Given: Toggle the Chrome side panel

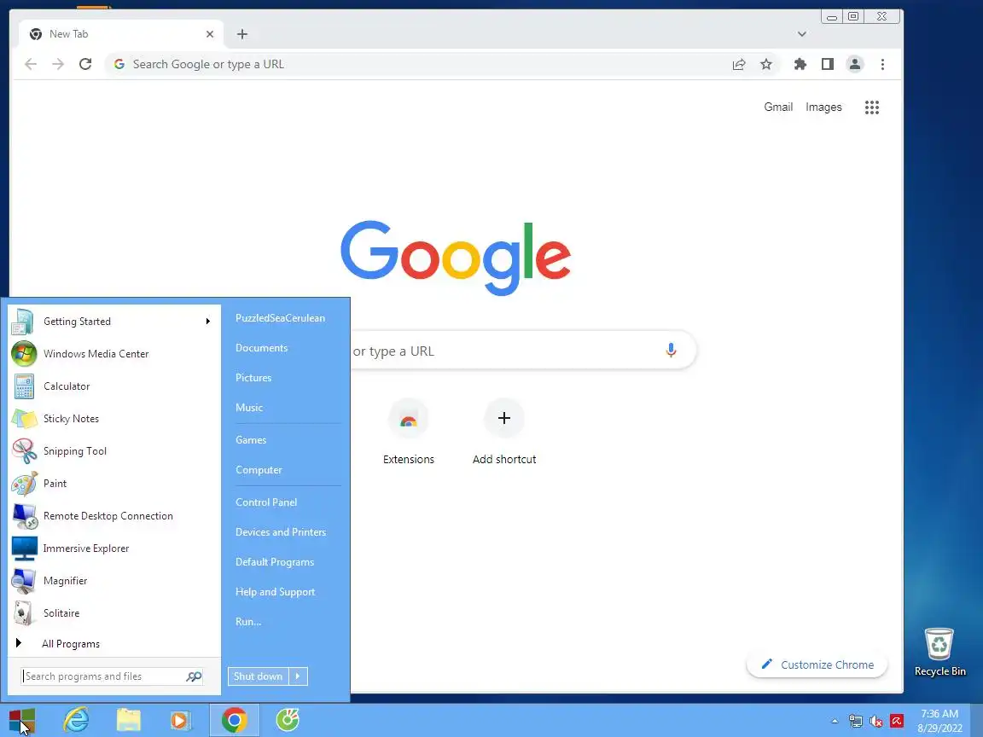Looking at the screenshot, I should point(828,64).
